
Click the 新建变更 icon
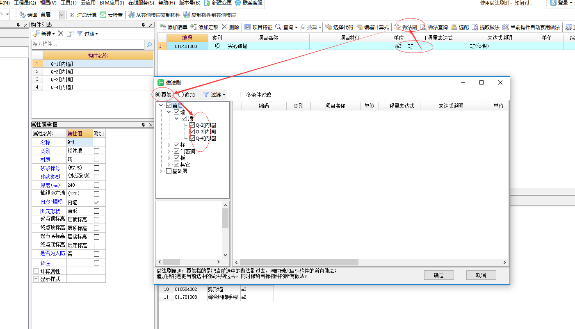tap(208, 3)
